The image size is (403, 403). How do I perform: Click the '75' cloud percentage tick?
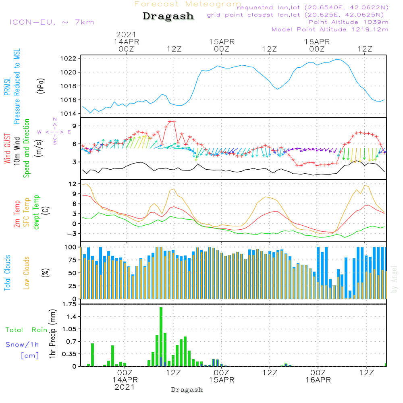73,260
